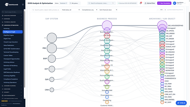190x107 pixels.
Task: Click the WORKITEM label
Action: pyautogui.click(x=170, y=70)
